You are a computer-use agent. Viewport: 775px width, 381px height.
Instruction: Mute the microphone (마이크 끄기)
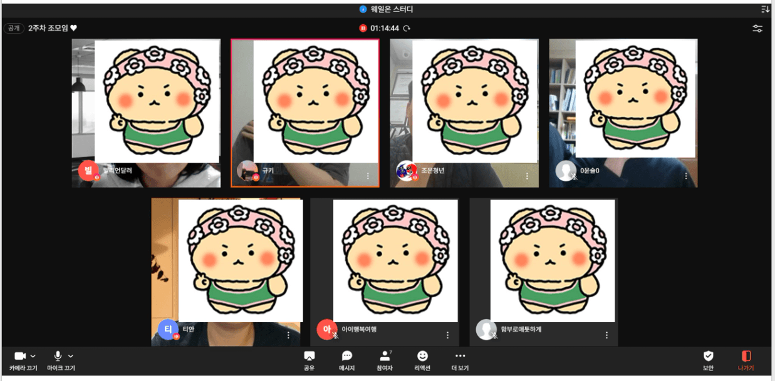[58, 356]
